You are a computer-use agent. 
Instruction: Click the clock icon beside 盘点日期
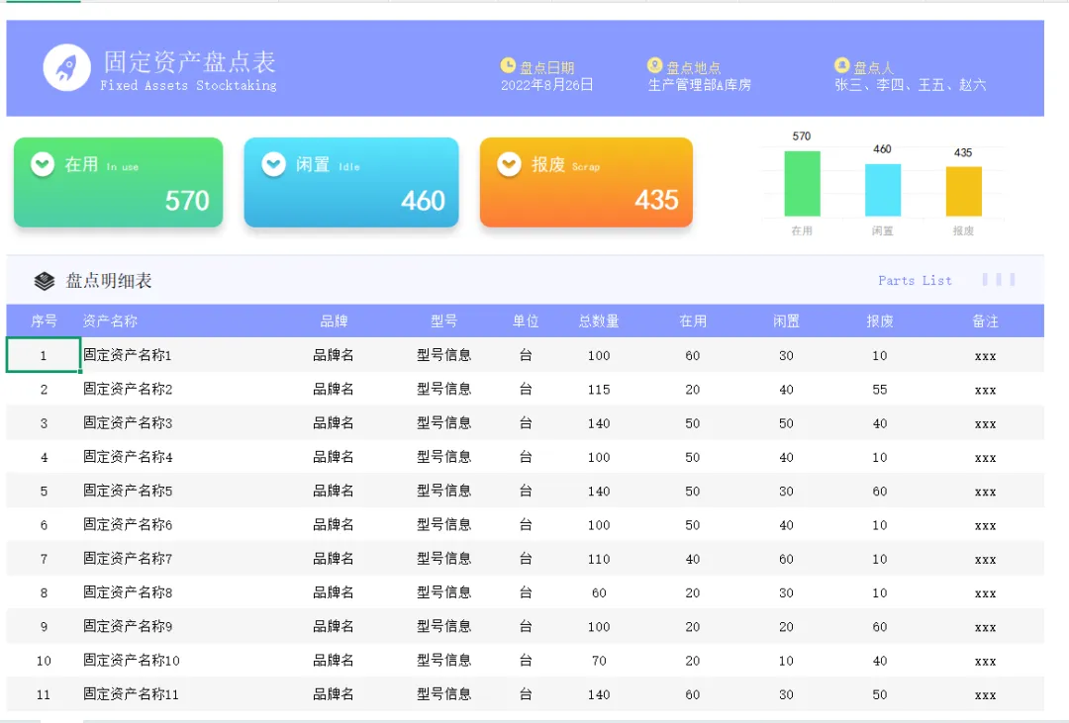[x=508, y=65]
